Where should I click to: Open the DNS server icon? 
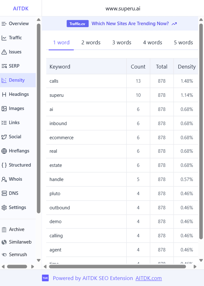(x=4, y=193)
